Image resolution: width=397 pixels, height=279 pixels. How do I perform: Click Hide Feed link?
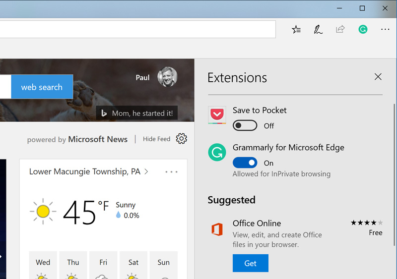coord(156,139)
